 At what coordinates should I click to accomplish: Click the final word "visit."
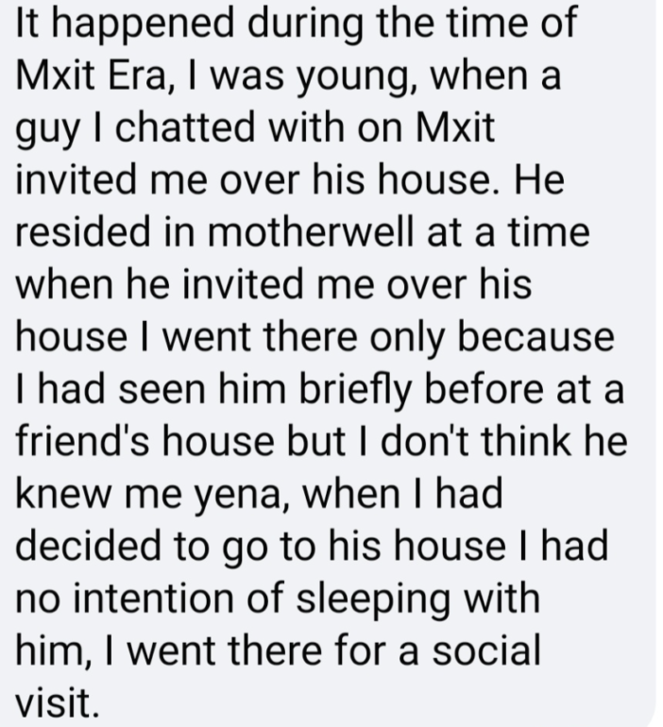tap(58, 702)
